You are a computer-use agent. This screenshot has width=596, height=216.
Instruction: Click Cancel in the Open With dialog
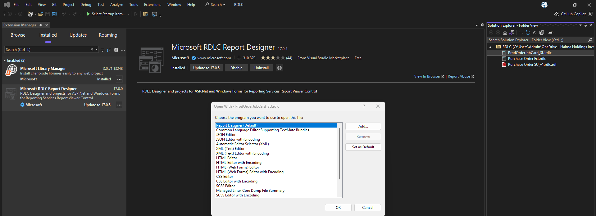click(x=368, y=208)
